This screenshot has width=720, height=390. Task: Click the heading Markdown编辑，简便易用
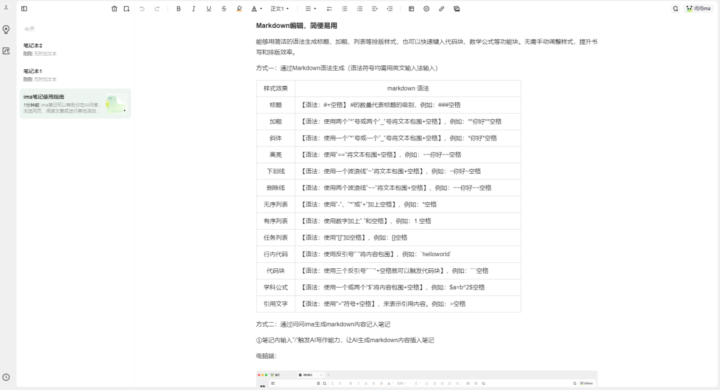click(x=297, y=26)
